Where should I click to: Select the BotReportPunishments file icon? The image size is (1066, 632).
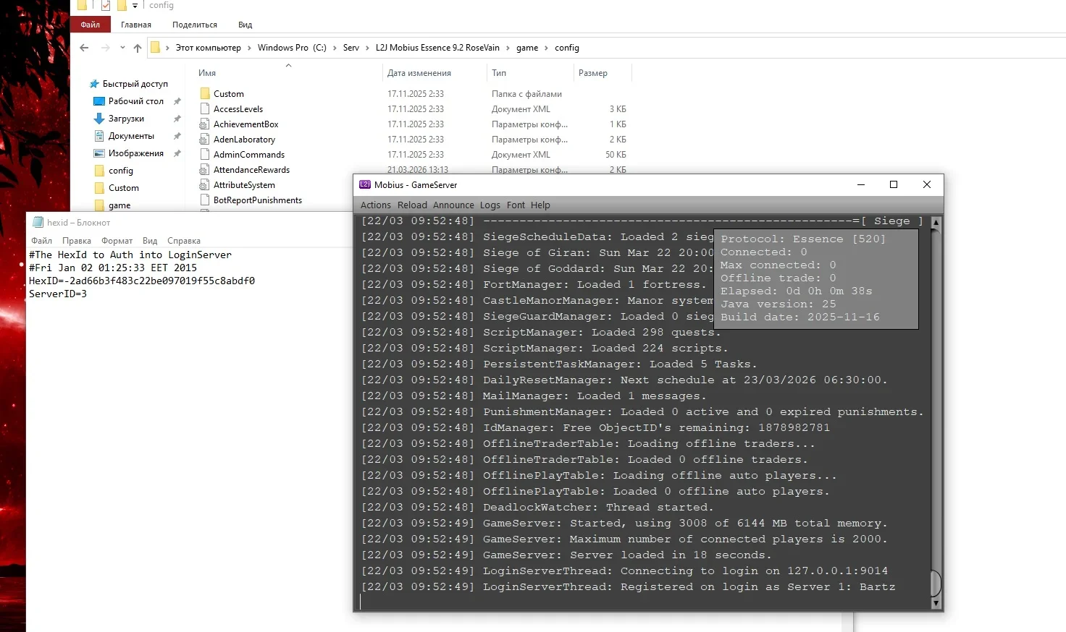coord(205,200)
